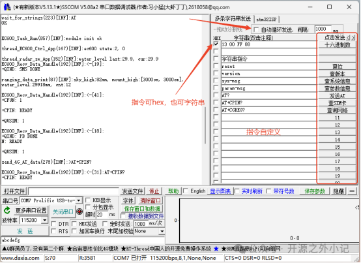The image size is (361, 263).
Task: Enable HEX发送 checkbox
Action: click(x=74, y=224)
